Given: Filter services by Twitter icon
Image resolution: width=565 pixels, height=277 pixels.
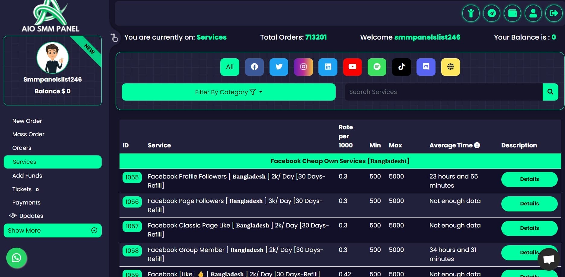Looking at the screenshot, I should [x=279, y=67].
